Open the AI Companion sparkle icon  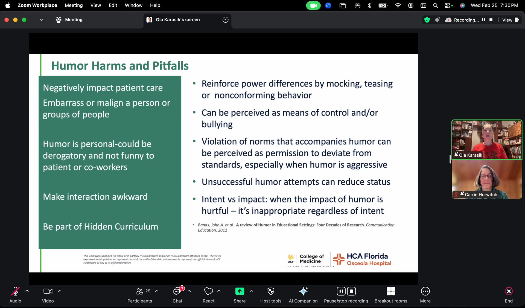[x=303, y=291]
